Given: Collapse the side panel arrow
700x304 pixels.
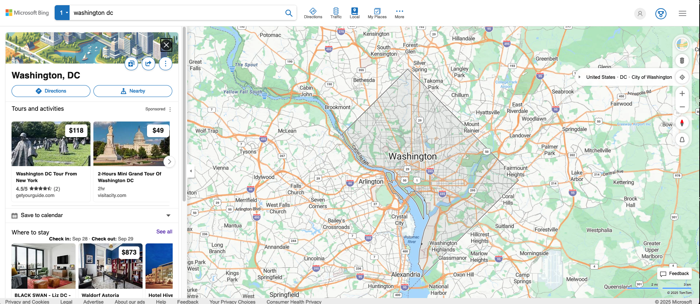Looking at the screenshot, I should coord(191,171).
